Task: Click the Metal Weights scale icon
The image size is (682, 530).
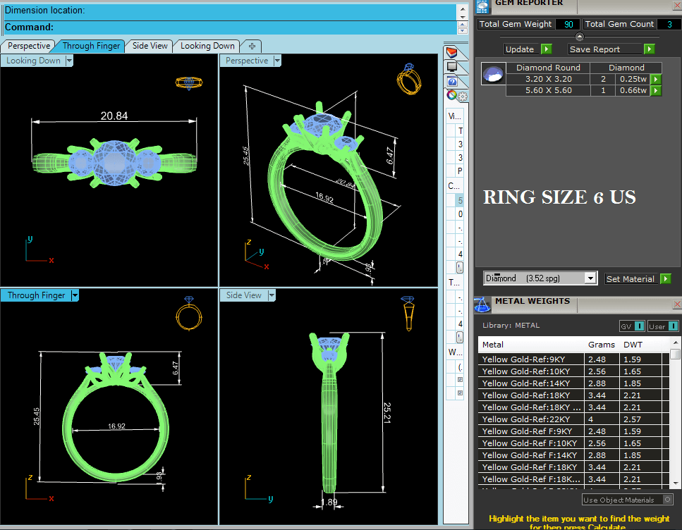Action: pyautogui.click(x=482, y=304)
